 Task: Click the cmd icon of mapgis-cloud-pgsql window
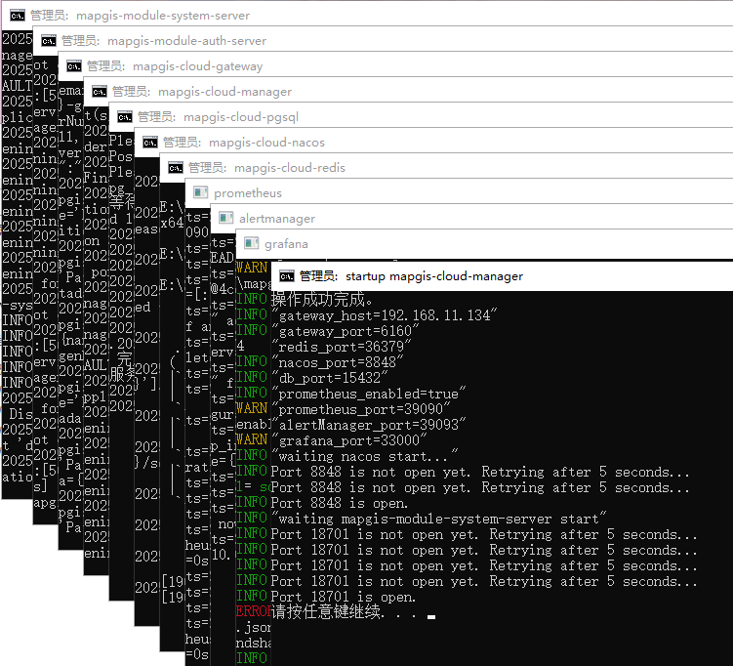(x=125, y=117)
